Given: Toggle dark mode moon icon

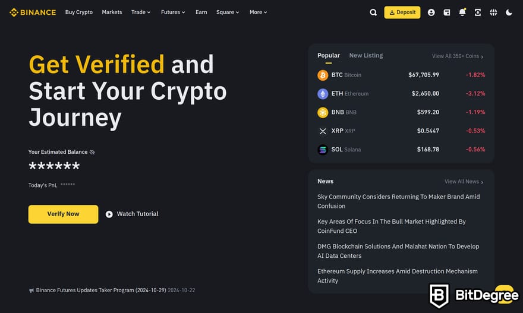Looking at the screenshot, I should click(509, 12).
